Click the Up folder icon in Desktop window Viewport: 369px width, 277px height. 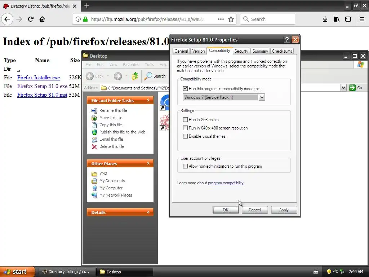pos(135,76)
